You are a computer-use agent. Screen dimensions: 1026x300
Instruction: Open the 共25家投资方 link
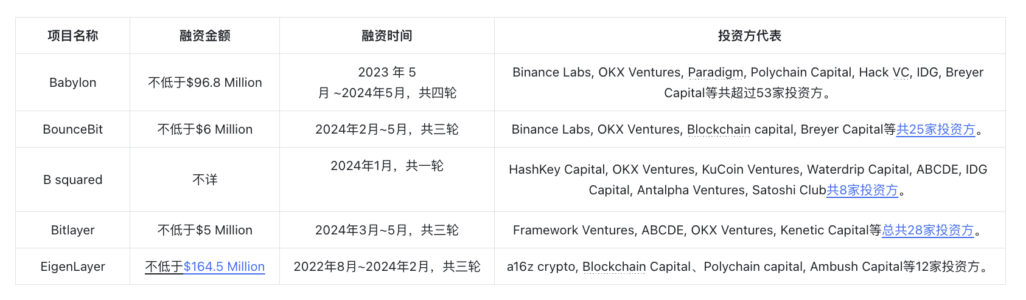coord(935,129)
